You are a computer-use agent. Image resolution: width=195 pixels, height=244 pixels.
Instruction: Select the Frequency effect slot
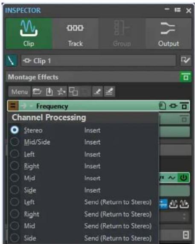coord(88,106)
